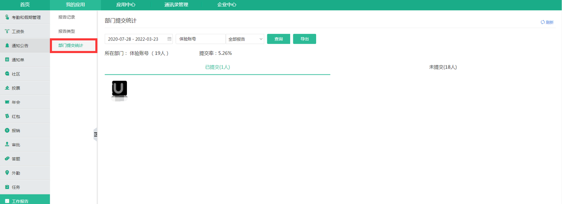Image resolution: width=562 pixels, height=204 pixels.
Task: Click the 年会 icon in sidebar
Action: [x=7, y=102]
